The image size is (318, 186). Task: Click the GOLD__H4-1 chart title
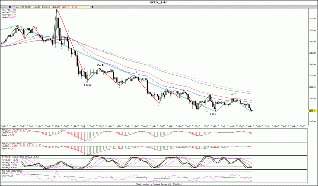[x=159, y=2]
